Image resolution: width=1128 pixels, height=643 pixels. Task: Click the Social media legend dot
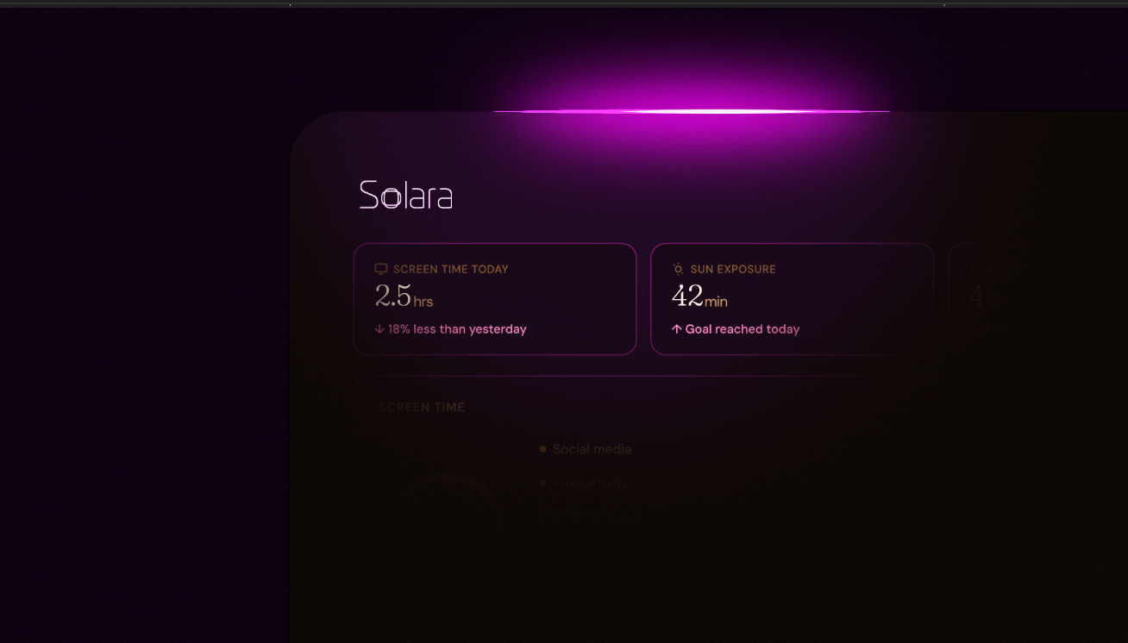point(542,449)
